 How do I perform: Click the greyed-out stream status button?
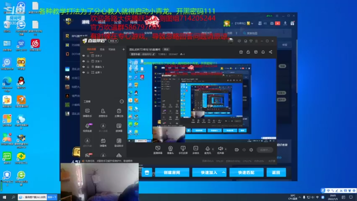coord(265,150)
